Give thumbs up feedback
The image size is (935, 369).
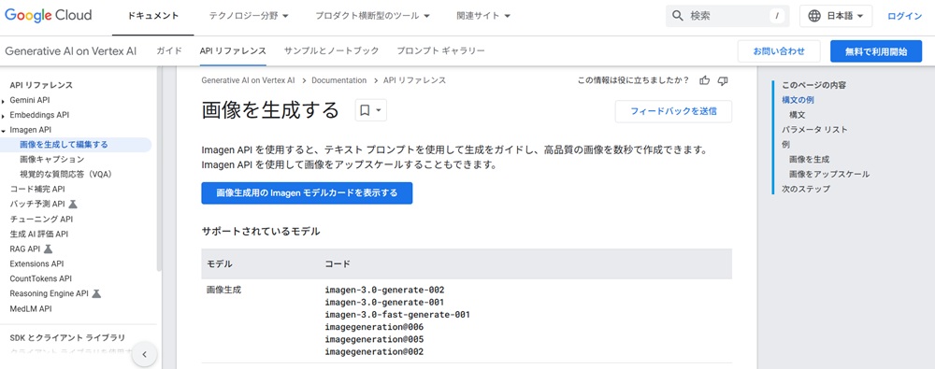705,80
